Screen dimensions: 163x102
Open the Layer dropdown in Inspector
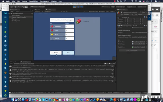(x=142, y=14)
